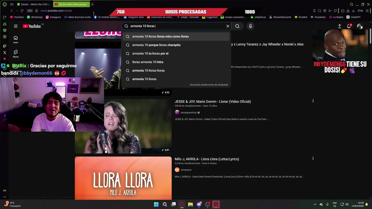372x209 pixels.
Task: Open the Opera GX logo menu
Action: [x=5, y=4]
